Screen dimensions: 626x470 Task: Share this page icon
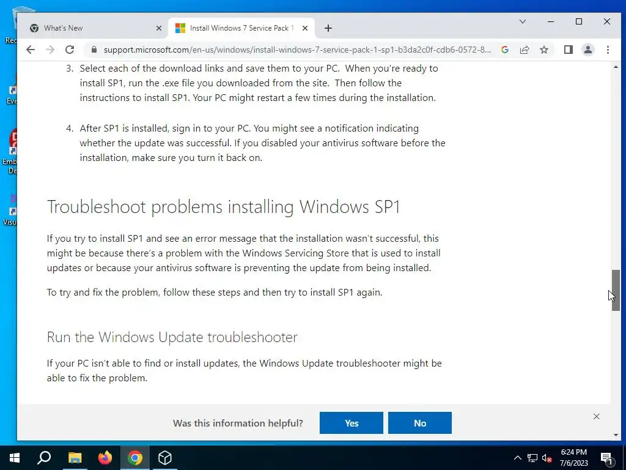coord(524,50)
